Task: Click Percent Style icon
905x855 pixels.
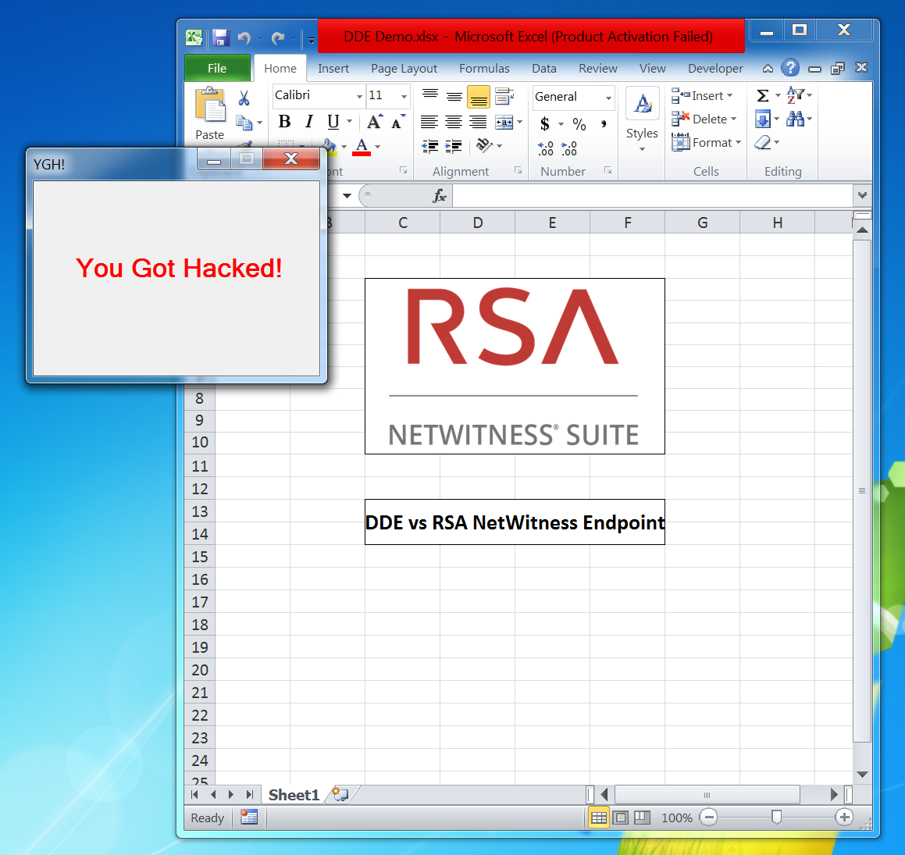Action: click(579, 123)
